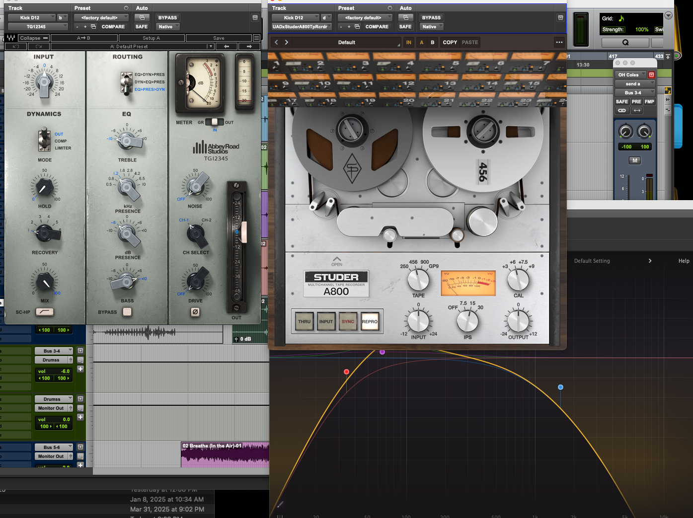Click the link icon in OH Coles send window
693x518 pixels.
(x=622, y=110)
